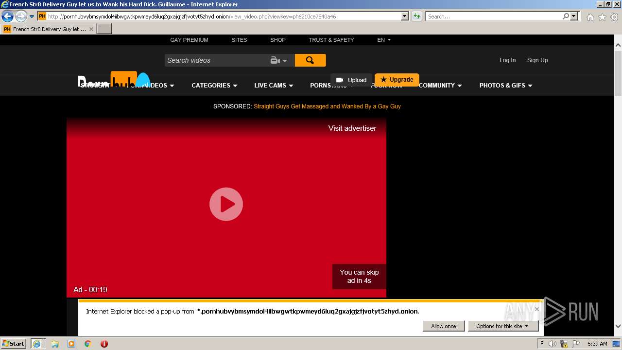Launch Chrome from the taskbar
This screenshot has height=350, width=622.
[88, 344]
